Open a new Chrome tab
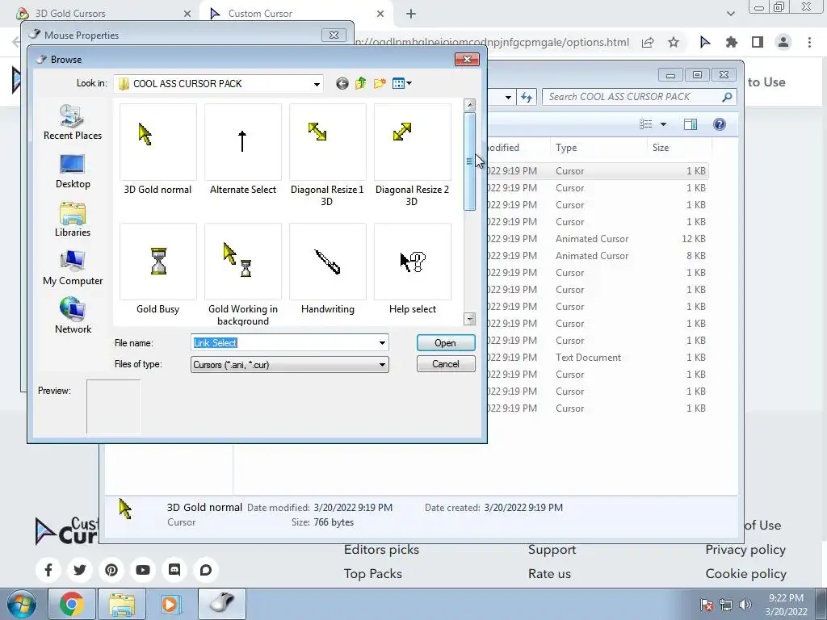This screenshot has width=827, height=620. 411,14
